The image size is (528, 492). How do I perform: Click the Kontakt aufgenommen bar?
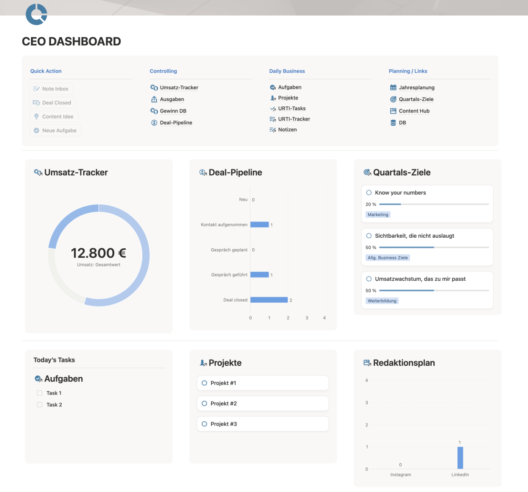tap(259, 225)
